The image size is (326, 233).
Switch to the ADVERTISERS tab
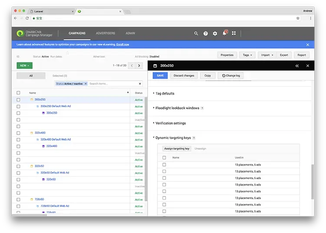(105, 33)
